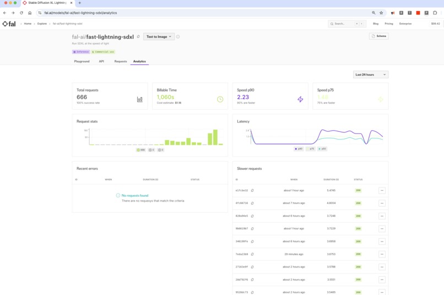Select the Analytics tab
444x295 pixels.
pos(139,61)
